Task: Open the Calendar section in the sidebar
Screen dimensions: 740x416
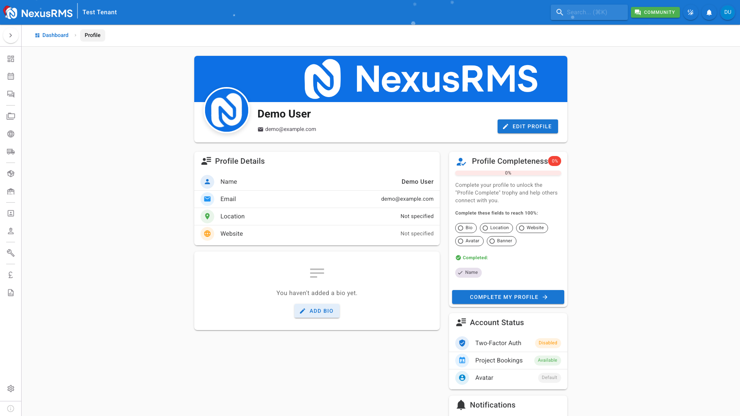Action: tap(10, 76)
